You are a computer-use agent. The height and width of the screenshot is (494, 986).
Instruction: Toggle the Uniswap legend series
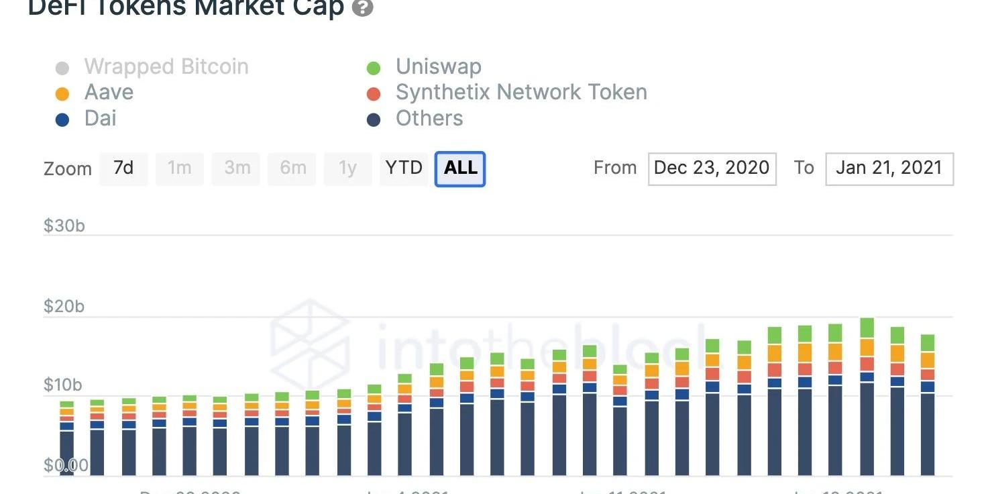[438, 67]
